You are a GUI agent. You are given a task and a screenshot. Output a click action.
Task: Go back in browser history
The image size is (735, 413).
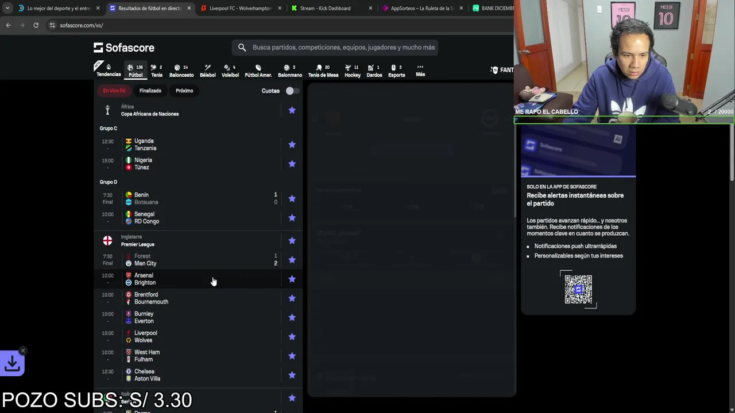point(8,25)
